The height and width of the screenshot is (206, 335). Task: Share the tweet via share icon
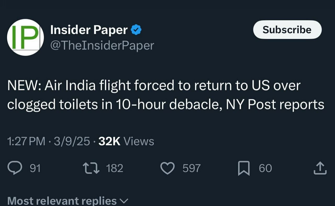320,168
